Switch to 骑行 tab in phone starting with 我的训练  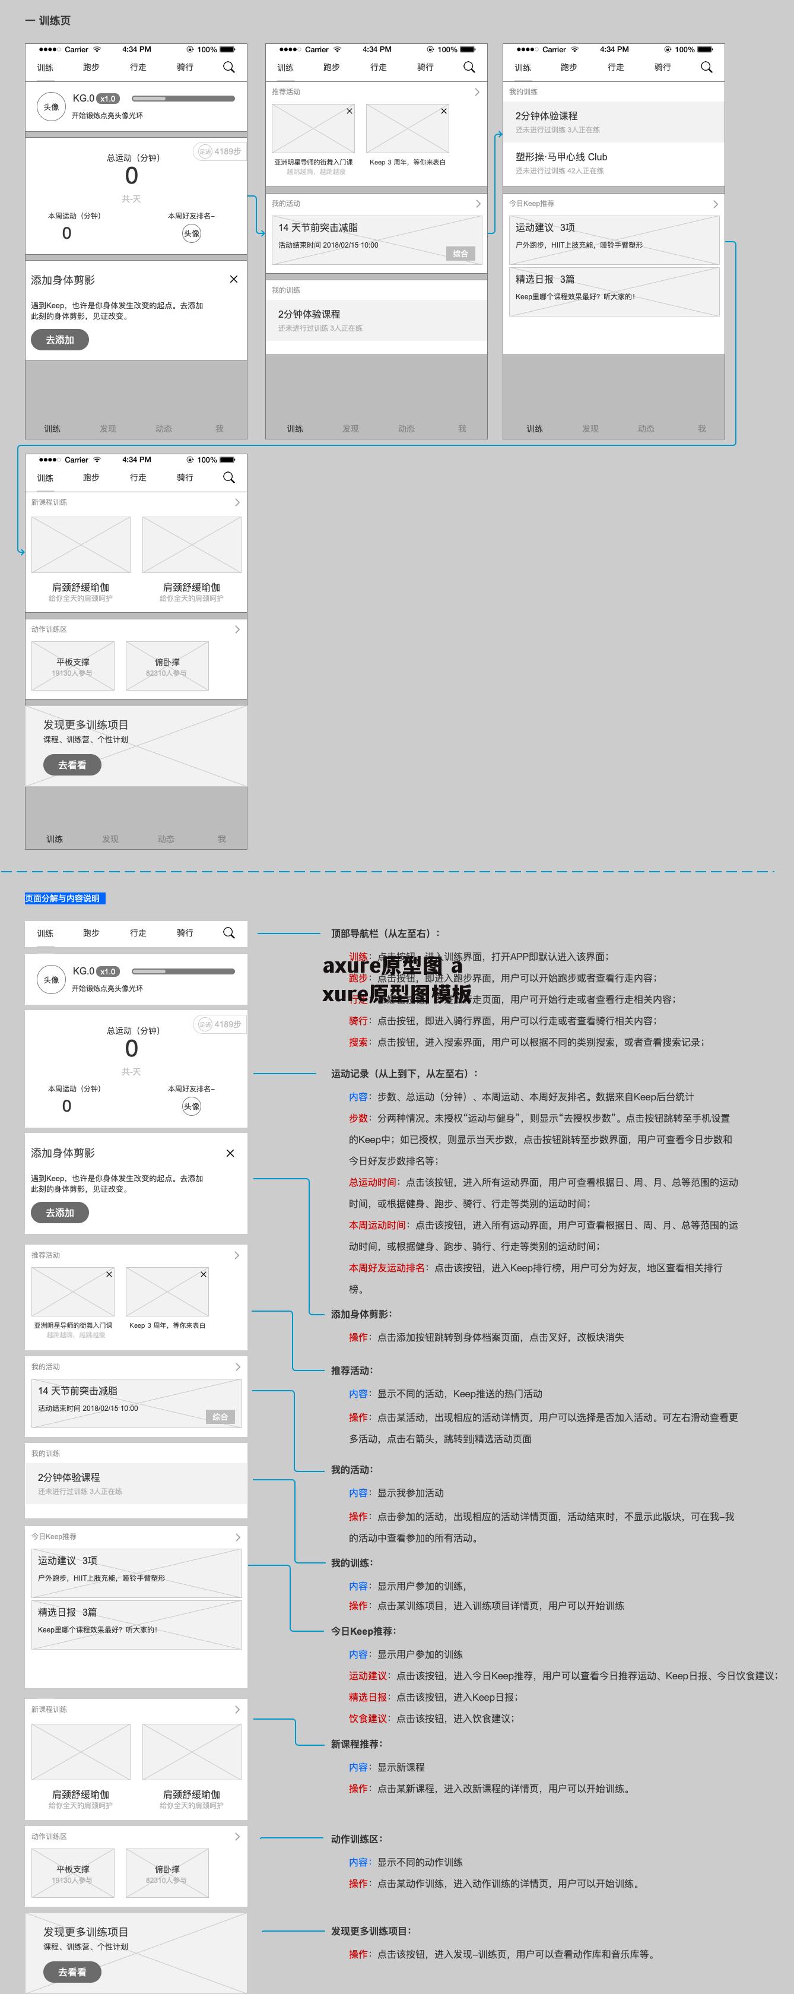pos(662,67)
